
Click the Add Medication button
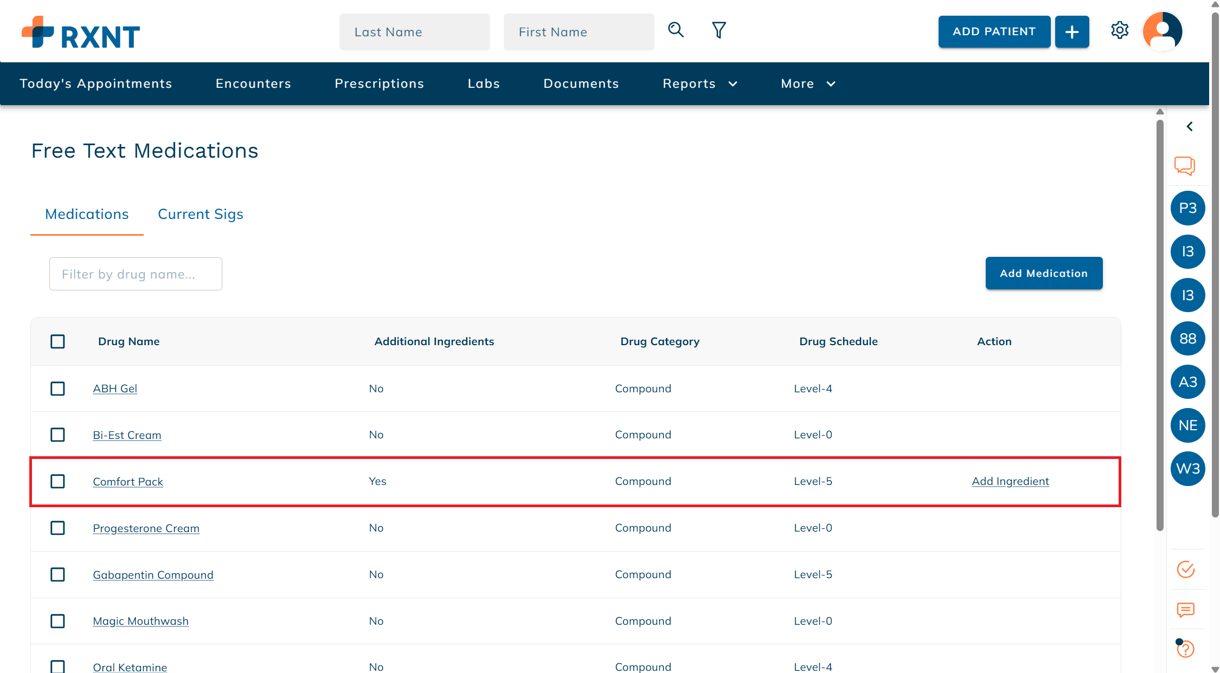(1043, 273)
